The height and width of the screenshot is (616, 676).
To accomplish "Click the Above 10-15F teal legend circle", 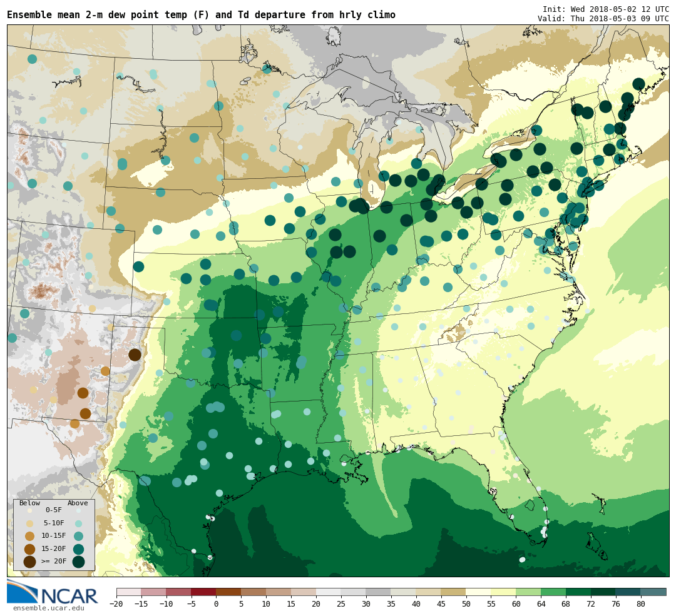I will pyautogui.click(x=78, y=537).
